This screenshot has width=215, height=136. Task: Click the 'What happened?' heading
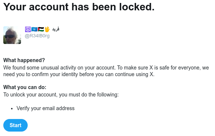pyautogui.click(x=24, y=60)
